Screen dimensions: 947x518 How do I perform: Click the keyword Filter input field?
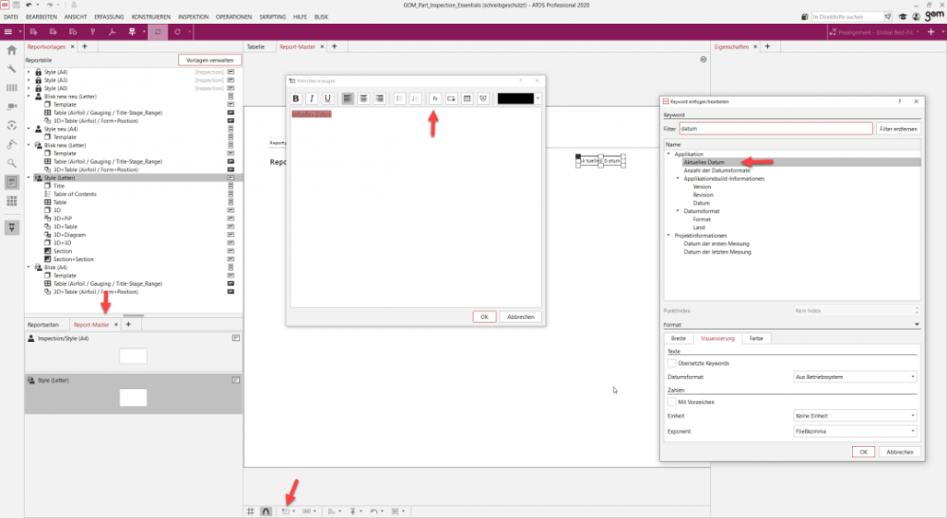pyautogui.click(x=775, y=129)
